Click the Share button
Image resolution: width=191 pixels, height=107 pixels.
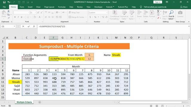(184, 7)
